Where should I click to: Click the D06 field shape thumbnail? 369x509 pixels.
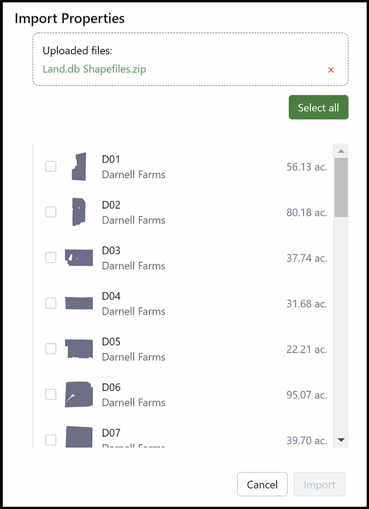(x=79, y=394)
